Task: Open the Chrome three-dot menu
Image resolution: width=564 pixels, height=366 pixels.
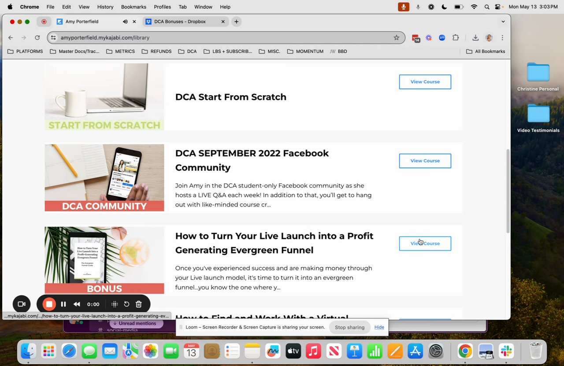Action: point(502,38)
